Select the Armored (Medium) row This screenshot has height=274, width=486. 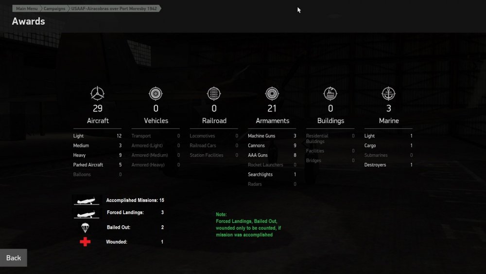[156, 155]
